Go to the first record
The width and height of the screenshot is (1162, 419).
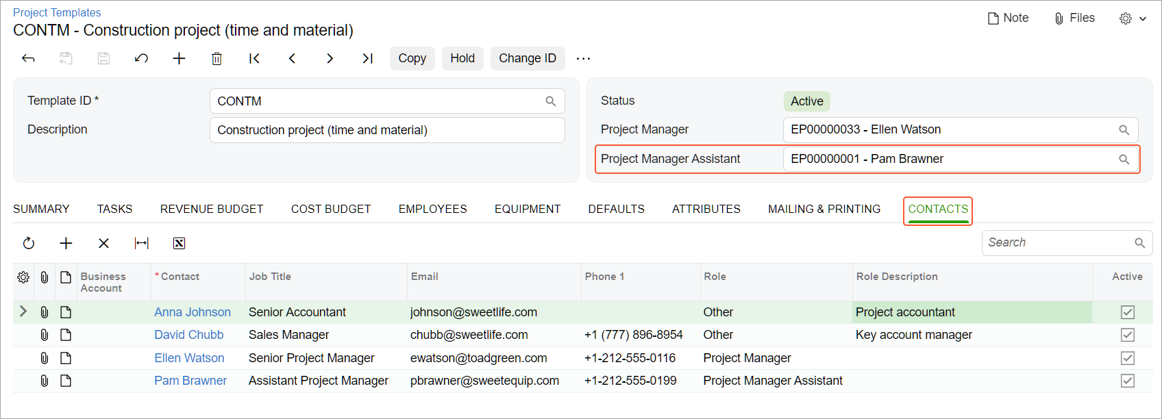pos(254,59)
